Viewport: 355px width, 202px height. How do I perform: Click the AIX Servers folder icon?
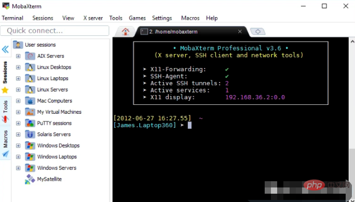(30, 56)
